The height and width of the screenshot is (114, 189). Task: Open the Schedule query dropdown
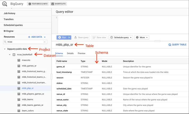click(x=121, y=38)
